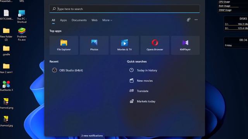The height and width of the screenshot is (139, 248).
Task: Select New folder (2) on desktop
Action: coord(6,34)
